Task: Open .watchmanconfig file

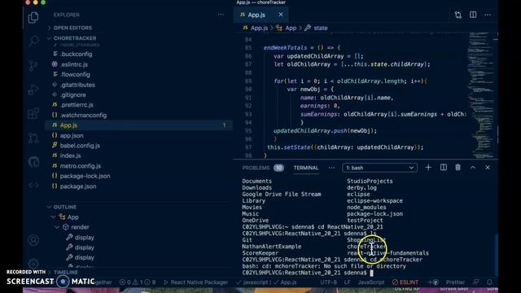Action: pyautogui.click(x=83, y=116)
